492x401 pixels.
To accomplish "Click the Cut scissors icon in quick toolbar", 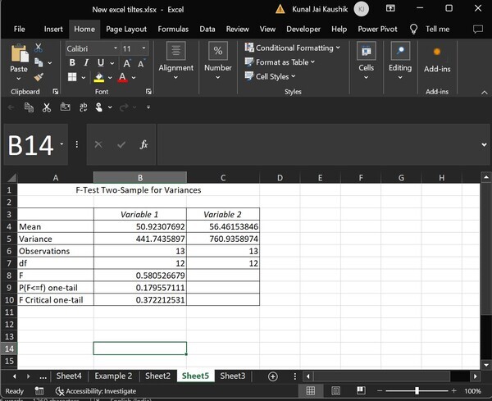I will tap(46, 107).
